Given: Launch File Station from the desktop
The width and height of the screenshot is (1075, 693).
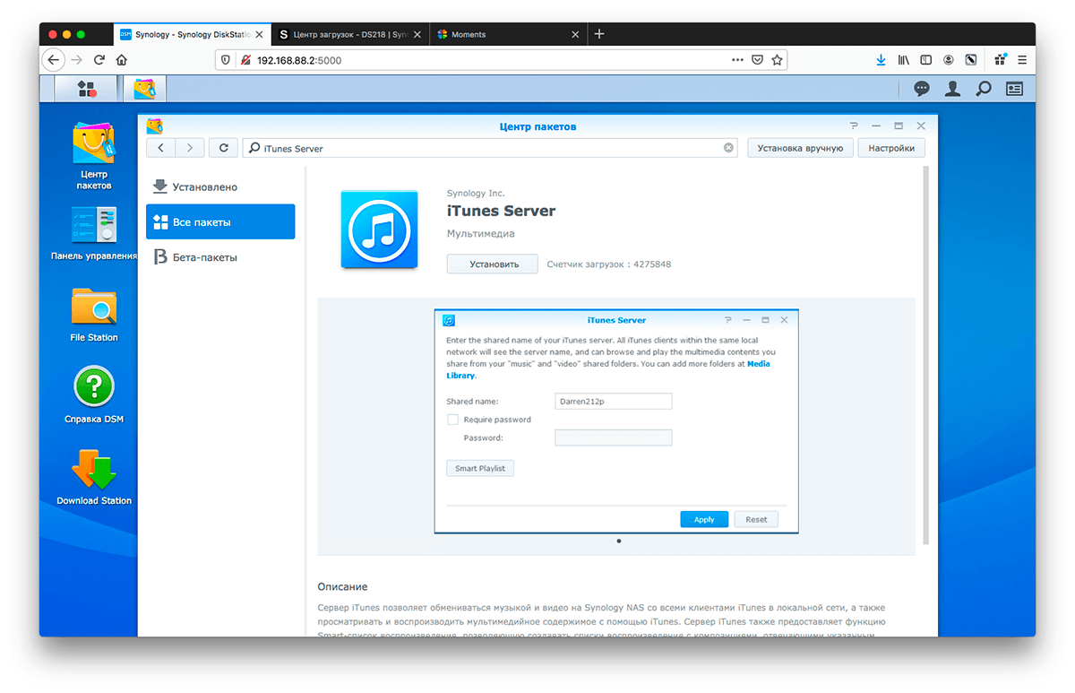Looking at the screenshot, I should (x=94, y=308).
